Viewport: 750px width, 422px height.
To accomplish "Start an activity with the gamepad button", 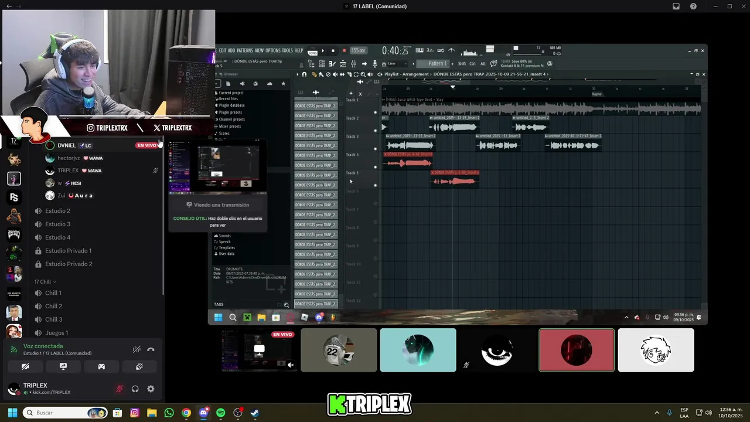I will click(101, 366).
